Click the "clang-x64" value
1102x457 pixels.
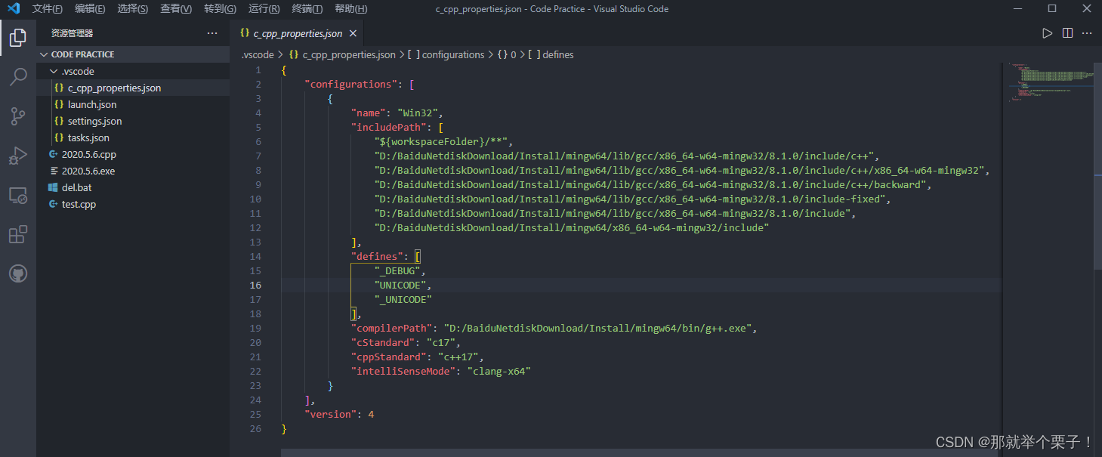pos(499,372)
